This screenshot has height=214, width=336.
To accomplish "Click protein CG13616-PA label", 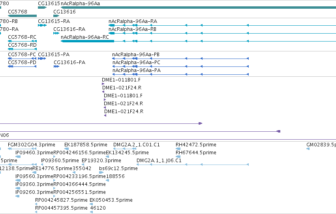I will point(69,62).
